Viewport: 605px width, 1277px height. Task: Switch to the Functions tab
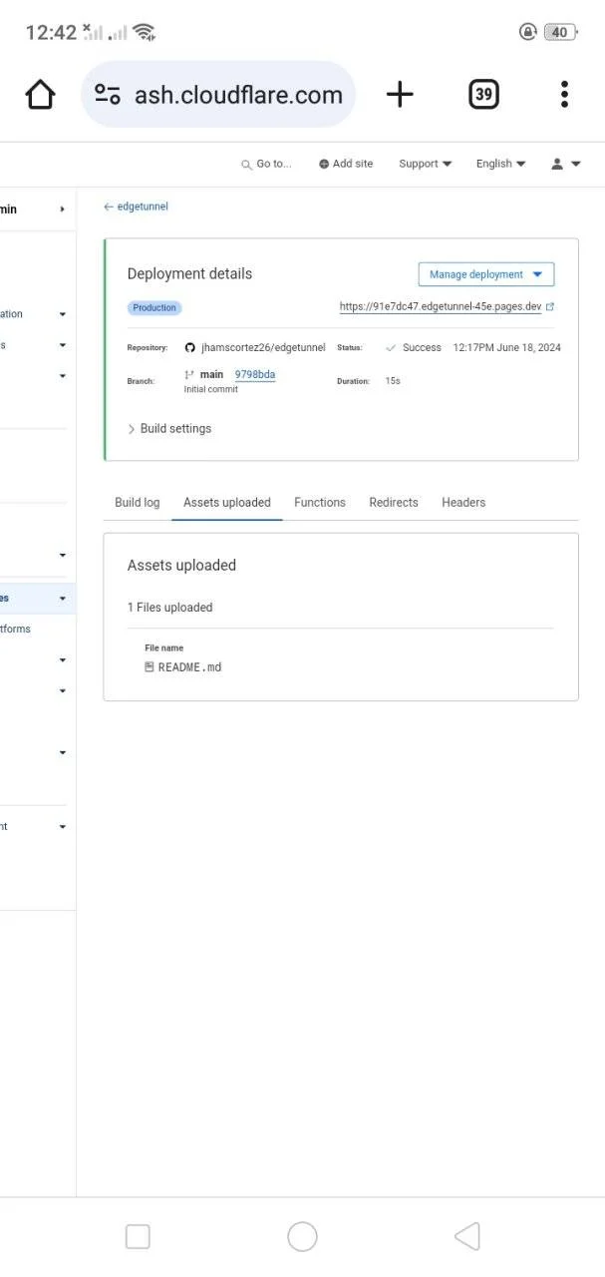tap(320, 503)
